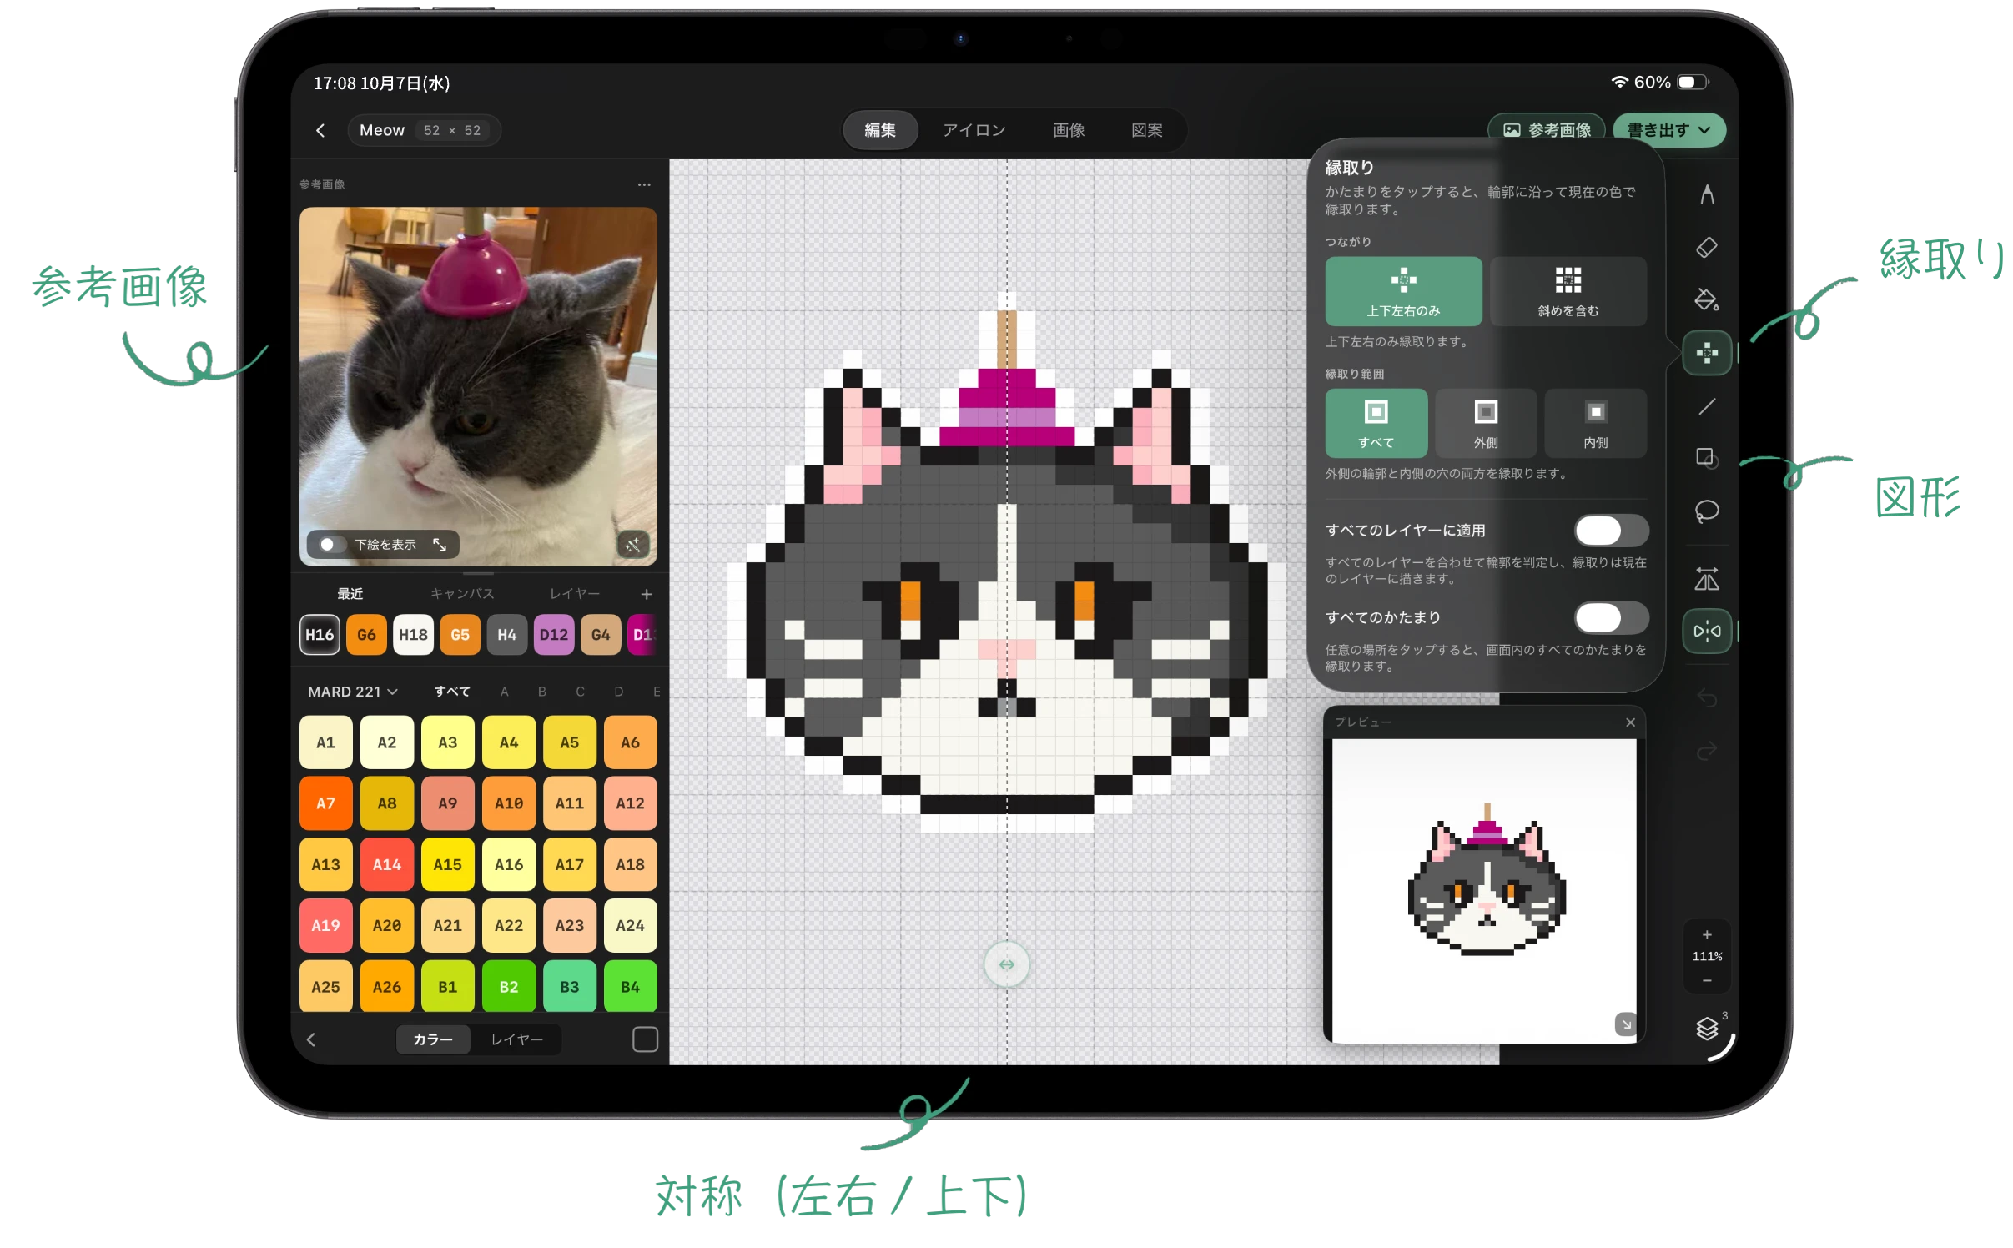Click the flip/mirror triangle tool
This screenshot has width=2013, height=1248.
click(x=1705, y=578)
